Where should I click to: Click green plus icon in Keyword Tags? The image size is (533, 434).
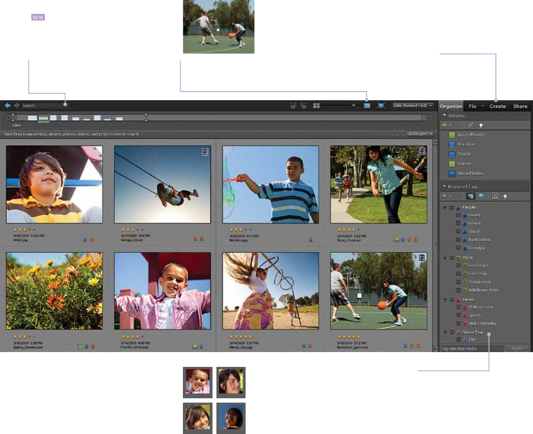[445, 196]
